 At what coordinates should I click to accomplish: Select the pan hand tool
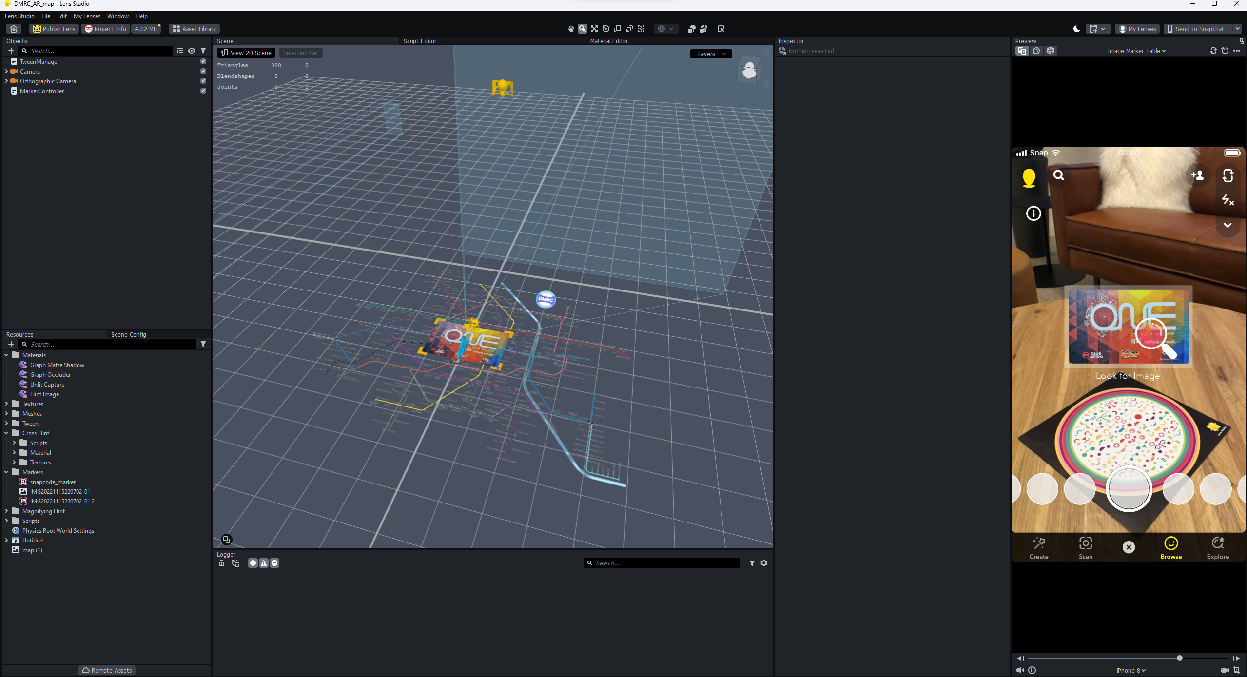[x=570, y=29]
